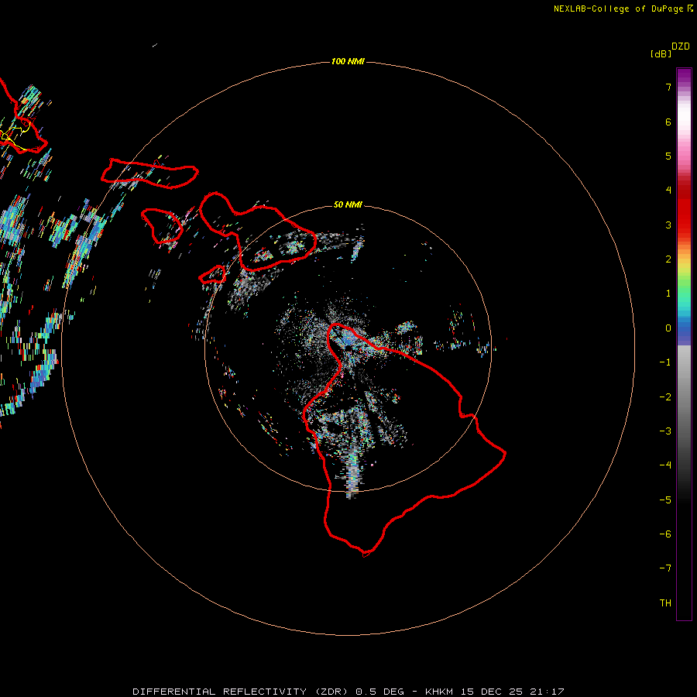Click the "KHKM" station identifier in footer
Viewport: 697px width, 697px height.
(440, 692)
